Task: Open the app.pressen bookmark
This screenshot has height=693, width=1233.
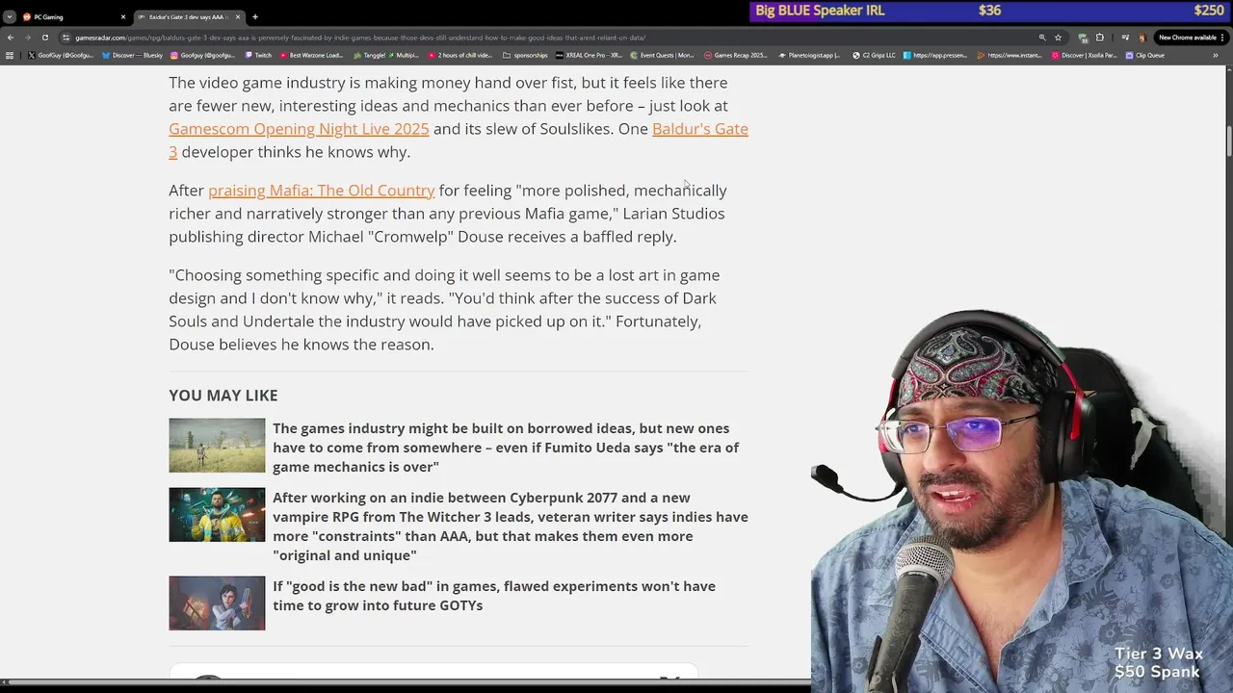Action: point(935,55)
